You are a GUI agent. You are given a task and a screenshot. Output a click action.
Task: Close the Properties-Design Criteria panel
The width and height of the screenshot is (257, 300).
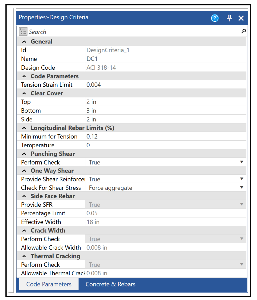[x=241, y=18]
